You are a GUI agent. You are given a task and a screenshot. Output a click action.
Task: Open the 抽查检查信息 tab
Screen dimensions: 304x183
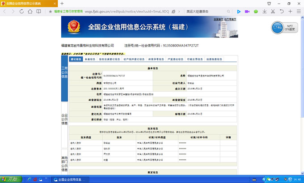pyautogui.click(x=214, y=59)
